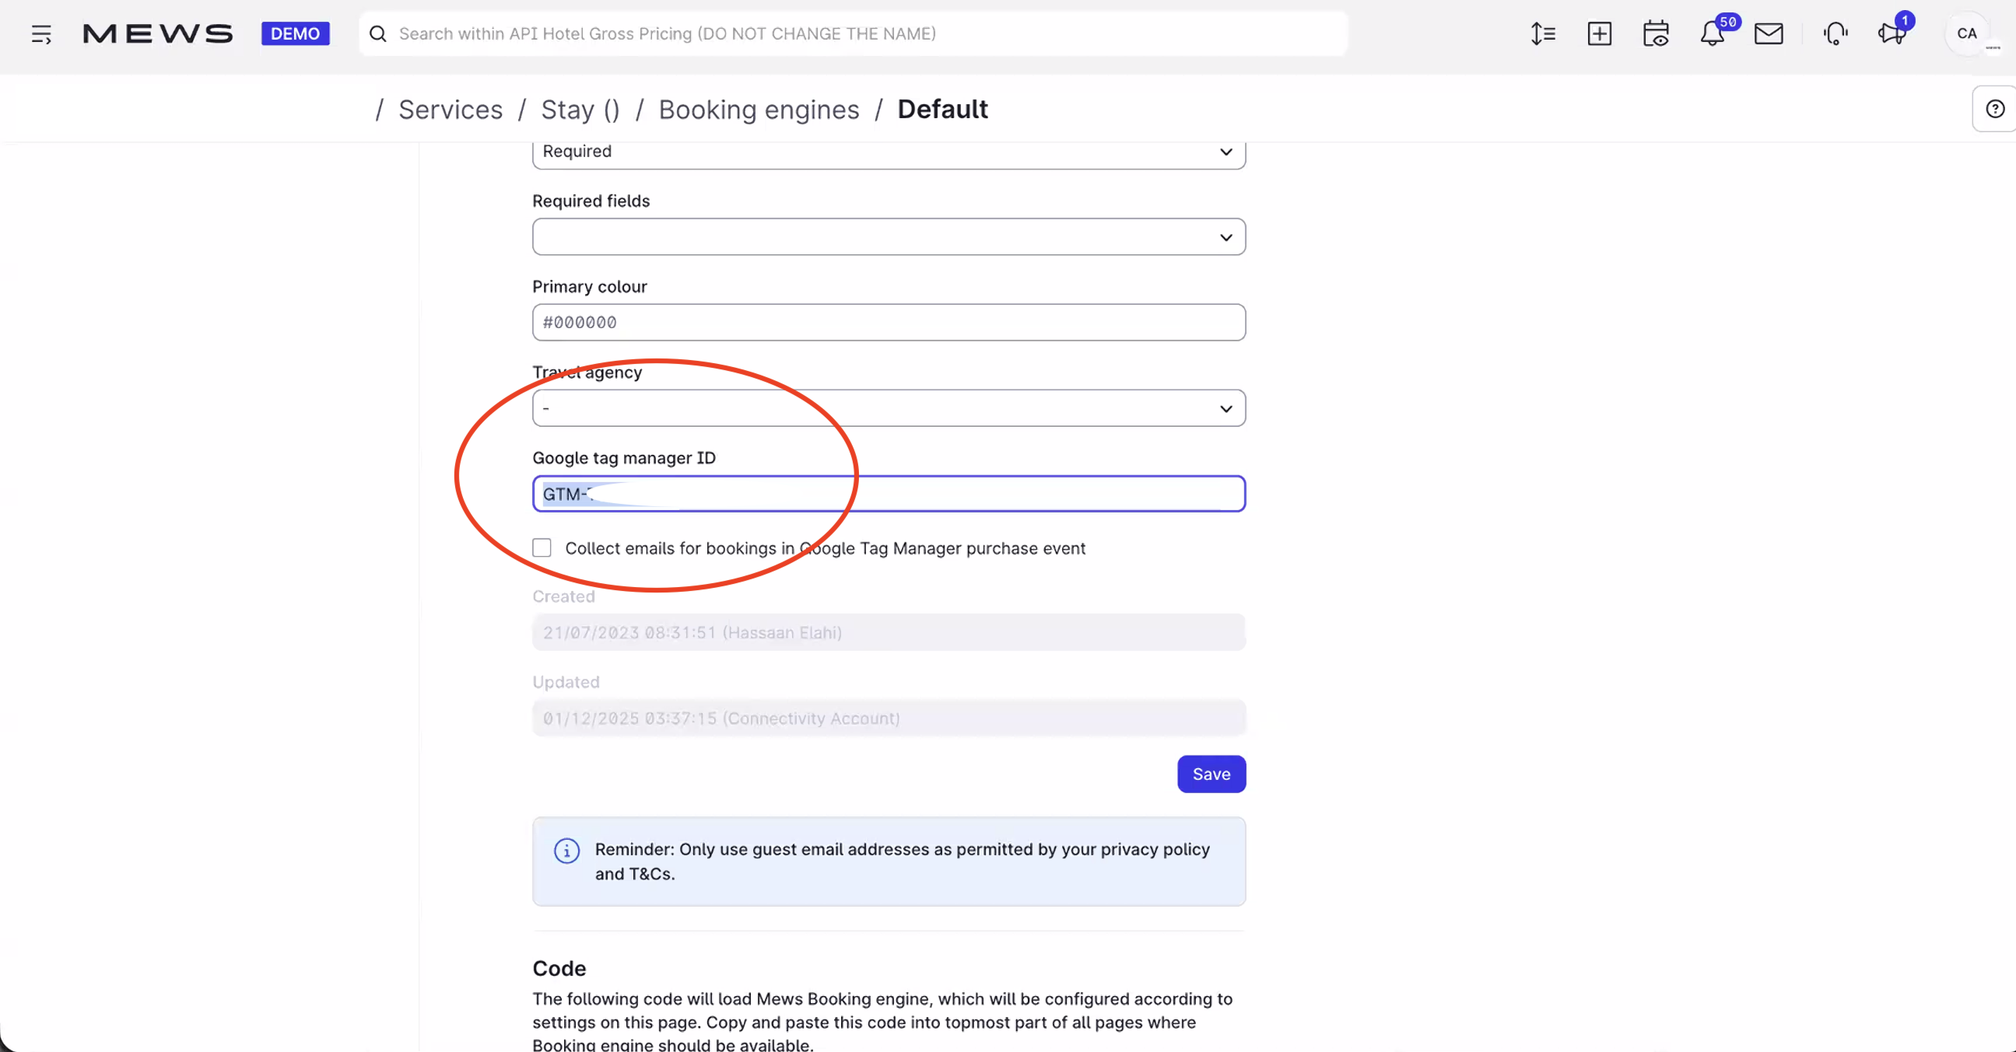Click the headset support icon
The image size is (2016, 1052).
(1835, 33)
